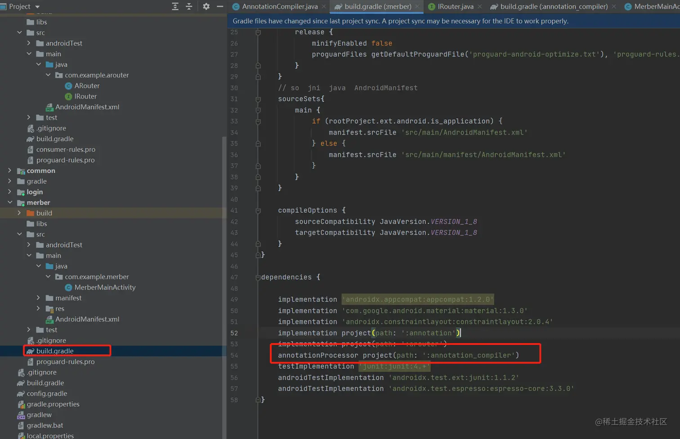This screenshot has height=439, width=680.
Task: Click the ARouter class icon in tree
Action: tap(68, 86)
